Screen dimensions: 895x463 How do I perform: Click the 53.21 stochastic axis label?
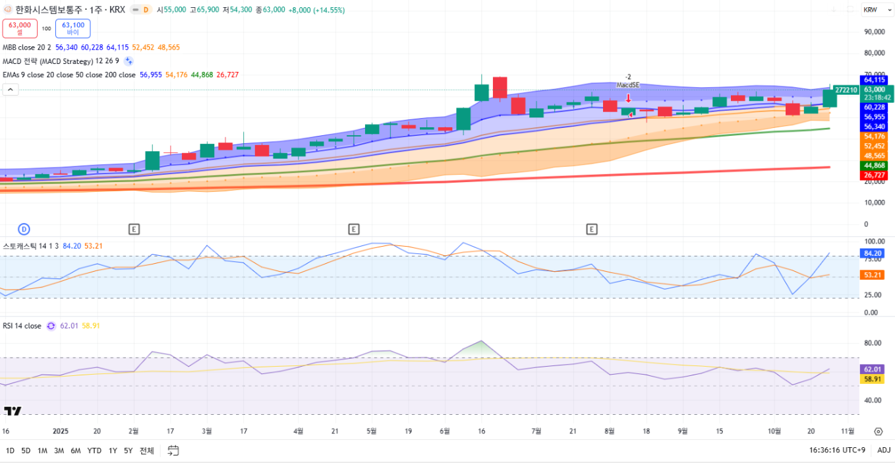click(871, 275)
